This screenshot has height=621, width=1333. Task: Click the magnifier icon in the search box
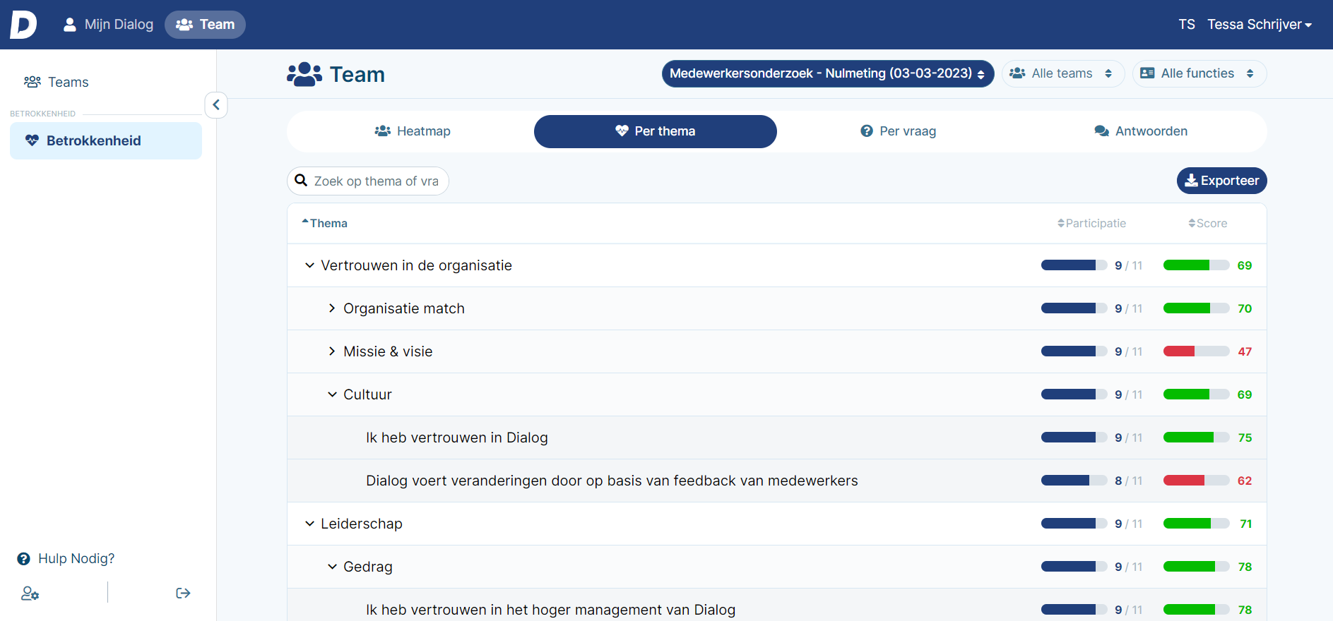point(301,181)
